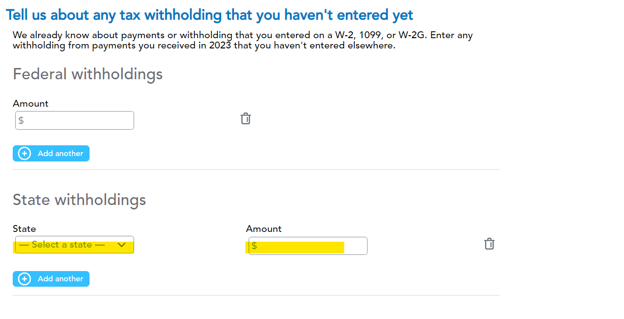
Task: Click the dollar sign in federal Amount field
Action: (x=21, y=120)
